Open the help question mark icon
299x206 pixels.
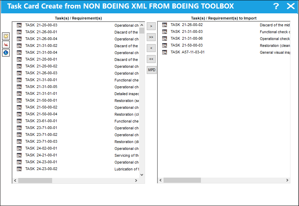(x=276, y=6)
